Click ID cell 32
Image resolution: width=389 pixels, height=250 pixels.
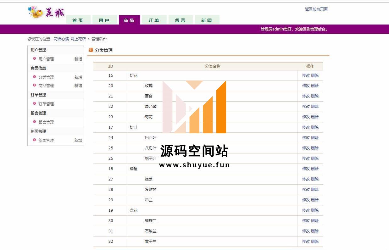coord(111,242)
